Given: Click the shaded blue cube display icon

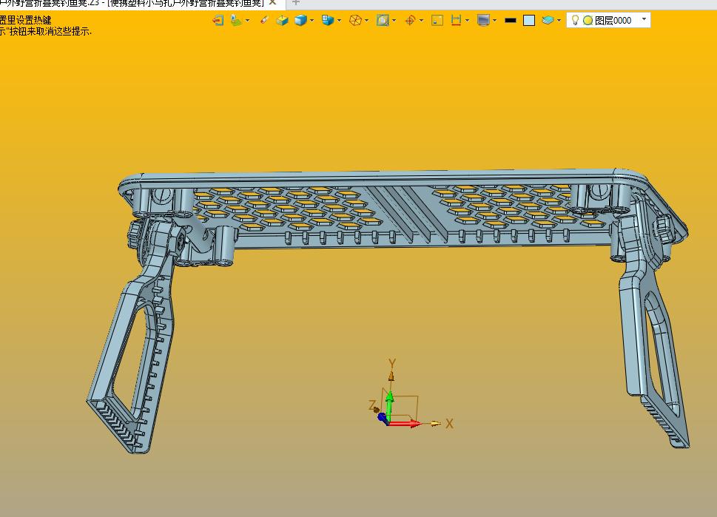Looking at the screenshot, I should pos(300,20).
